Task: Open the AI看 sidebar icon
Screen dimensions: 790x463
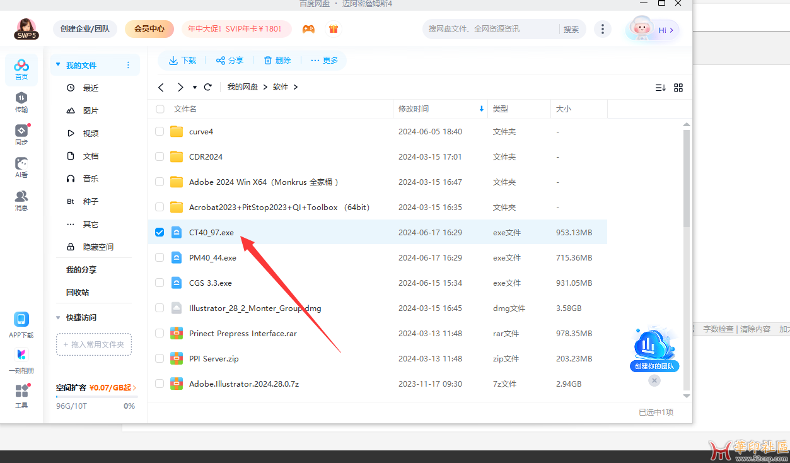Action: click(x=21, y=168)
